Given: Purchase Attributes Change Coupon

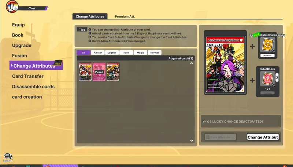Looking at the screenshot, I should (x=267, y=56).
